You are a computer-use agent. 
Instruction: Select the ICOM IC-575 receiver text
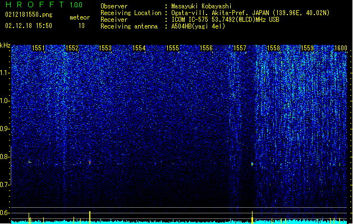coord(225,20)
